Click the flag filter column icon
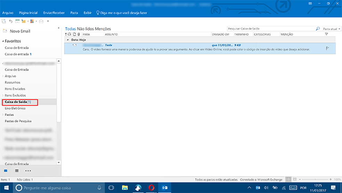The width and height of the screenshot is (342, 193). (326, 34)
